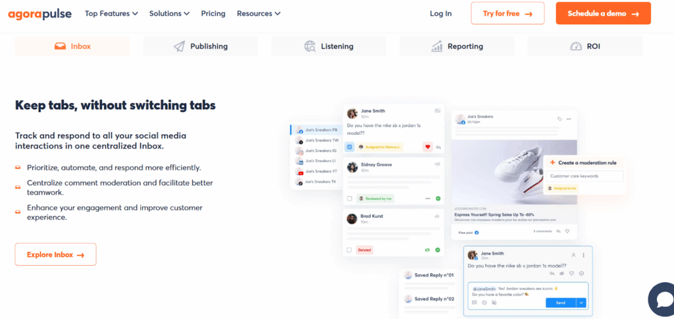The width and height of the screenshot is (674, 319).
Task: Click the Schedule a demo button
Action: point(603,13)
